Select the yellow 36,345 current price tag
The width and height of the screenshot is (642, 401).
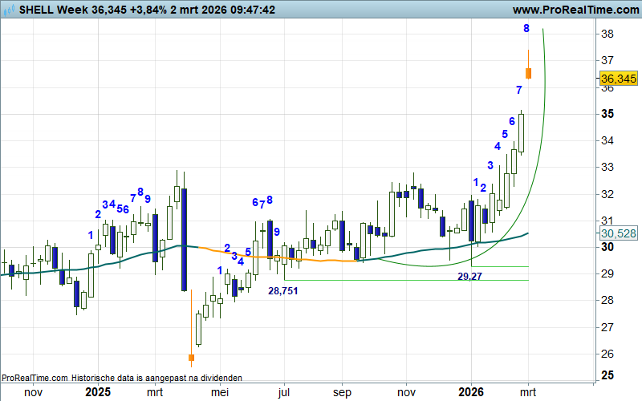coord(618,79)
